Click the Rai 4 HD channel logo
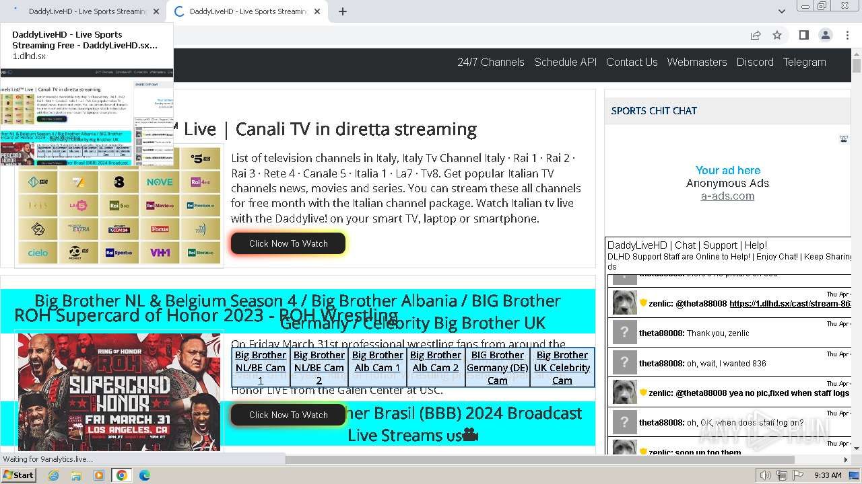Image resolution: width=862 pixels, height=484 pixels. coord(201,182)
